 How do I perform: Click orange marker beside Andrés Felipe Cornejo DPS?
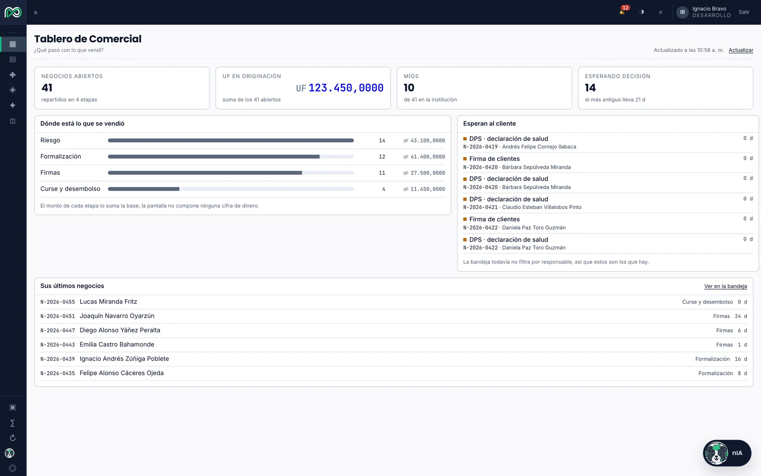[465, 139]
